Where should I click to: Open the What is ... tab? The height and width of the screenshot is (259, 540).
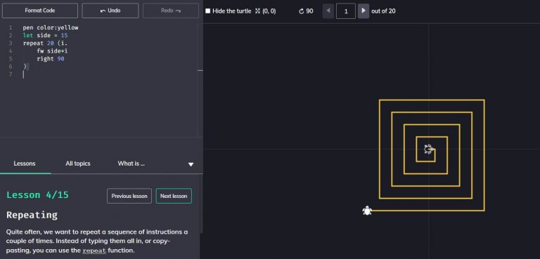click(131, 164)
